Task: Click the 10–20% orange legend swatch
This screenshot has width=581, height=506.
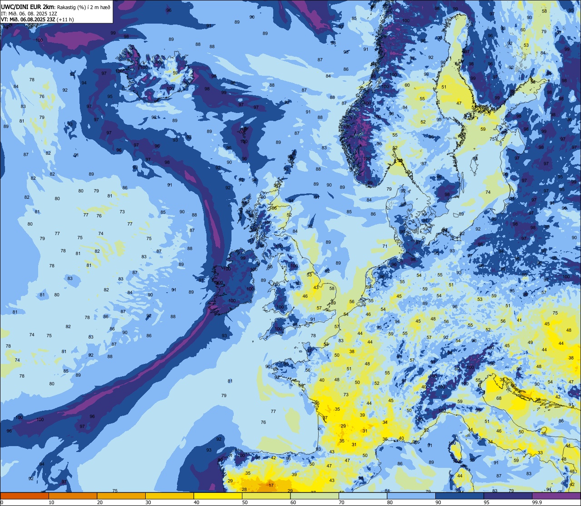Action: 73,496
